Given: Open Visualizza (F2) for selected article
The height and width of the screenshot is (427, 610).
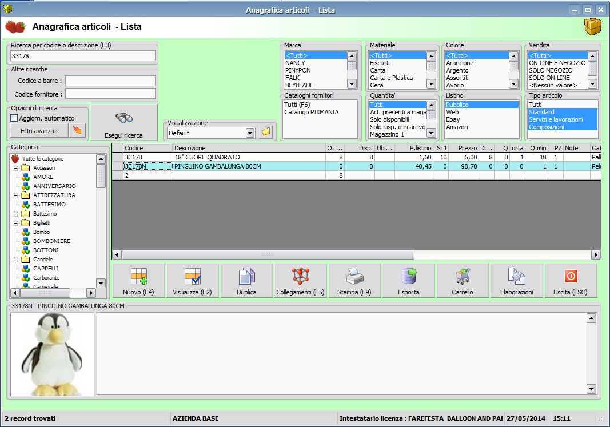Looking at the screenshot, I should pyautogui.click(x=192, y=281).
